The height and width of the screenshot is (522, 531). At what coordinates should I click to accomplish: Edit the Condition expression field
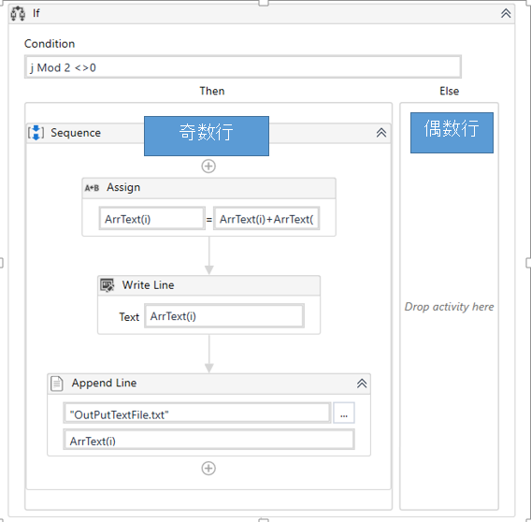pos(243,67)
